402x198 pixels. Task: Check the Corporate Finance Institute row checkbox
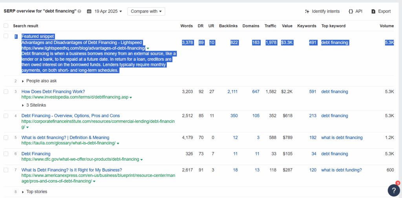coord(6,115)
